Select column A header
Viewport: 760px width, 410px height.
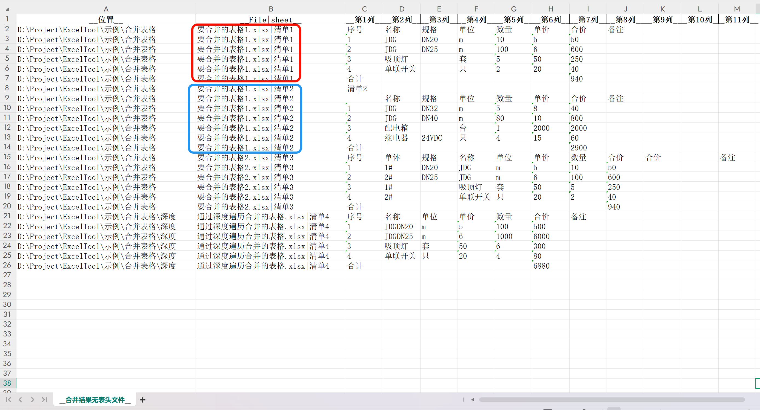106,9
